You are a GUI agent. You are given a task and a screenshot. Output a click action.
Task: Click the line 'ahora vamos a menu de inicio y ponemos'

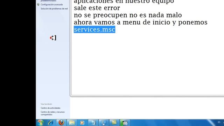point(141,22)
